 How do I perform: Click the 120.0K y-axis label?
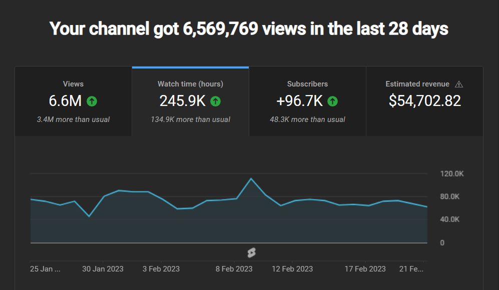(452, 173)
